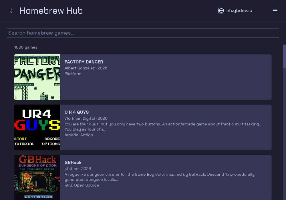286x200 pixels.
Task: Click the globe icon beside hh.gbdev.io
Action: (221, 11)
